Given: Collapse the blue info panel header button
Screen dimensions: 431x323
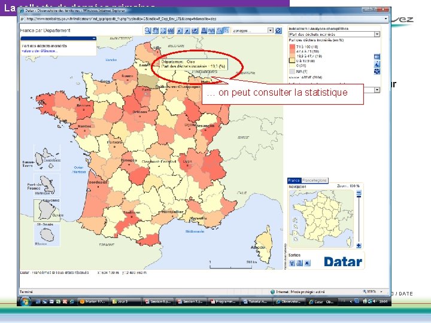Looking at the screenshot, I should pos(94,38).
